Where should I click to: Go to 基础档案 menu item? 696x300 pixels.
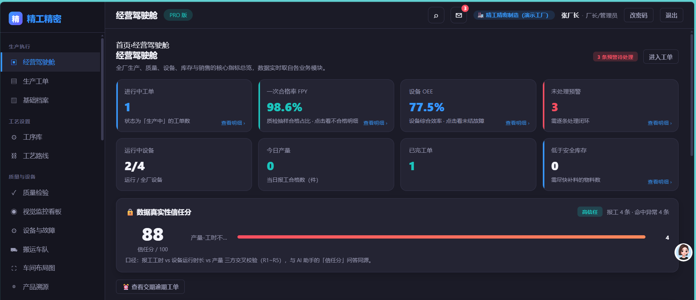click(x=51, y=100)
